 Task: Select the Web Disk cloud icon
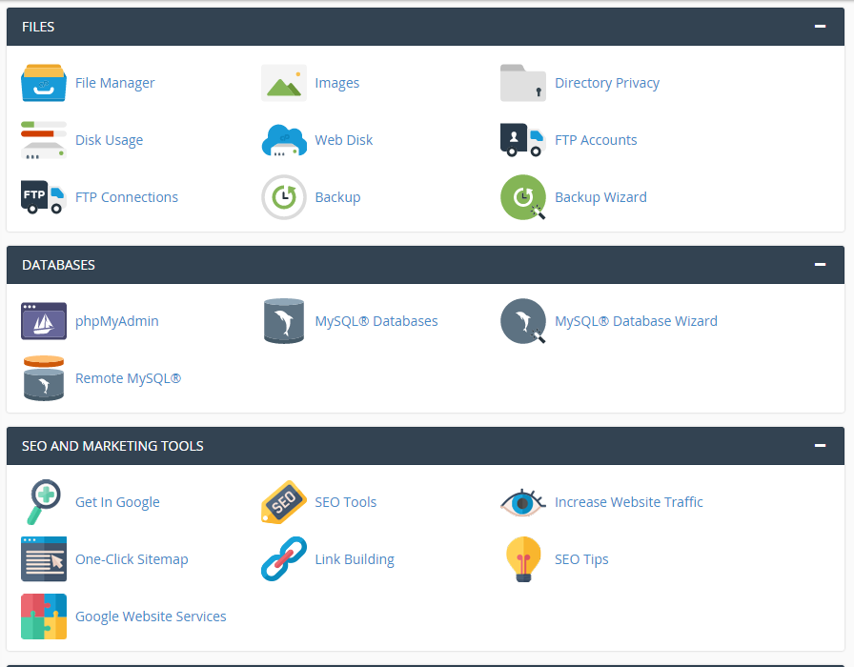point(283,140)
